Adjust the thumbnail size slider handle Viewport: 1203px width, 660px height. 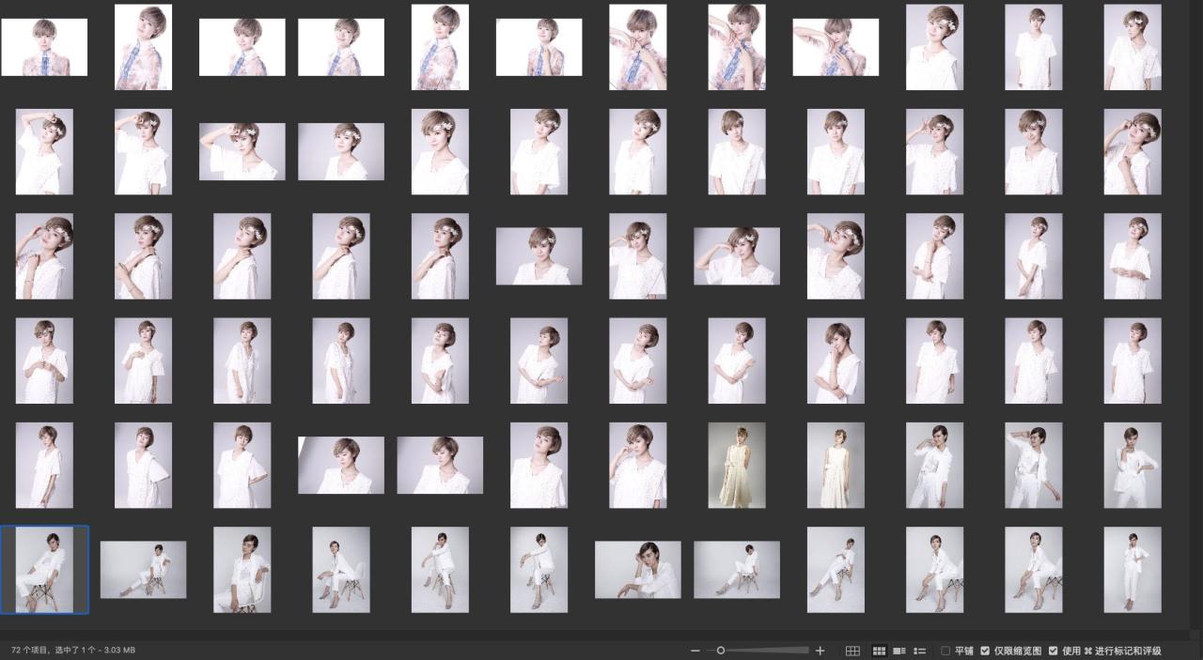(x=721, y=651)
